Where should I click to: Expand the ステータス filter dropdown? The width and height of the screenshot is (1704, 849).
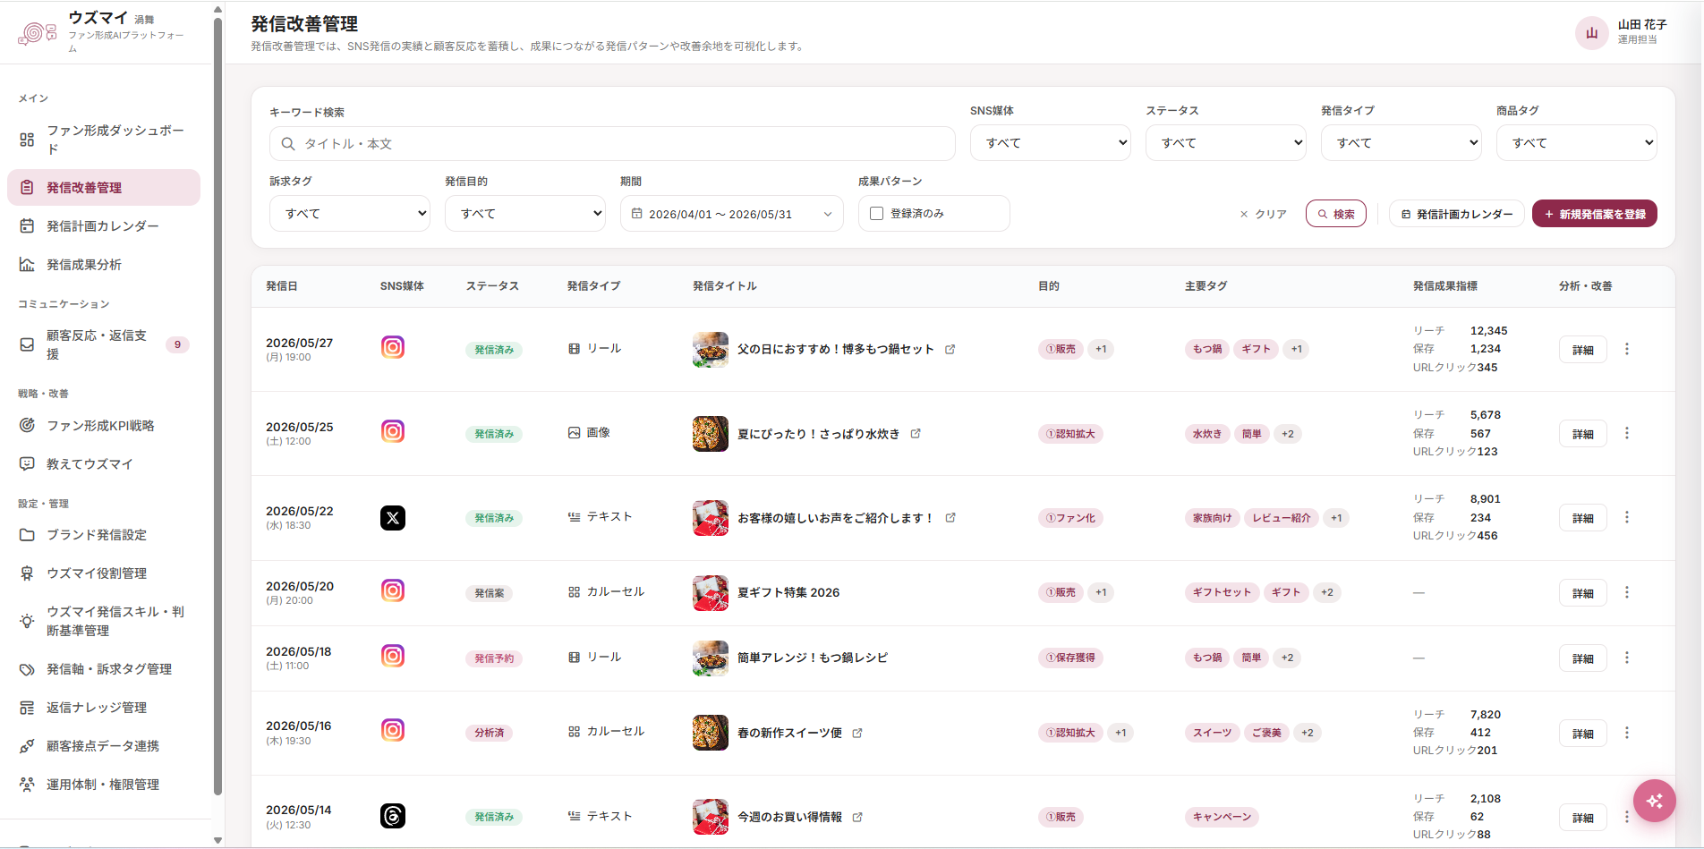(1226, 143)
